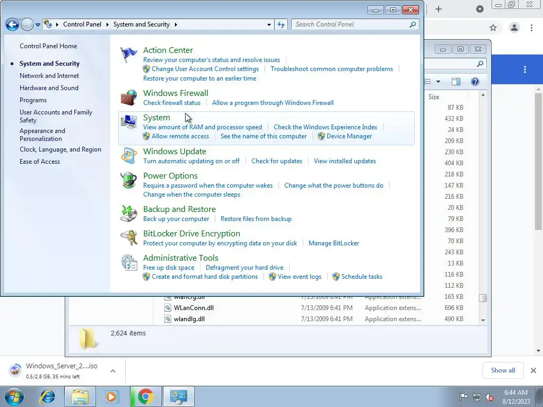The image size is (543, 407).
Task: Click View event logs link
Action: [300, 277]
